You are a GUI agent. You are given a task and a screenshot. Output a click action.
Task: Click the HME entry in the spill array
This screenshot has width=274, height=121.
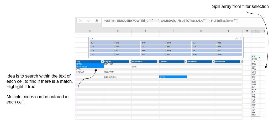pyautogui.click(x=255, y=74)
